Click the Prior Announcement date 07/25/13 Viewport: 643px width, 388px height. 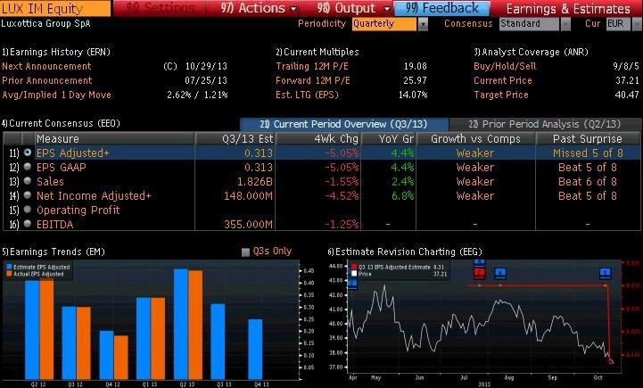(206, 80)
